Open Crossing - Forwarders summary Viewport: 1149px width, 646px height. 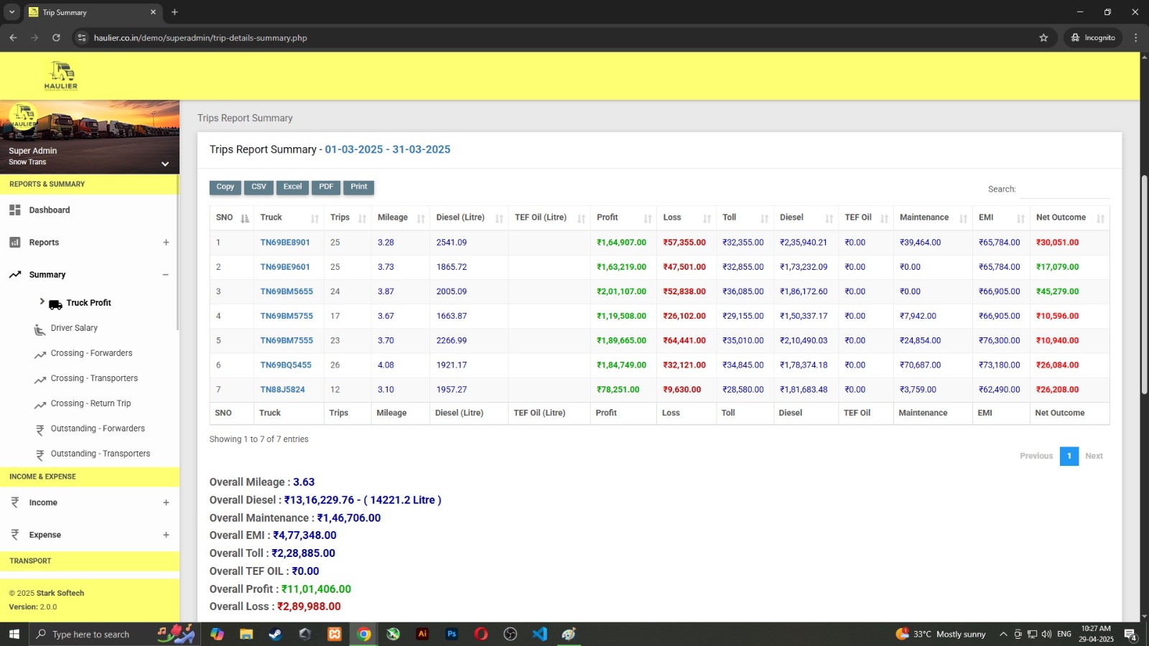pos(91,353)
